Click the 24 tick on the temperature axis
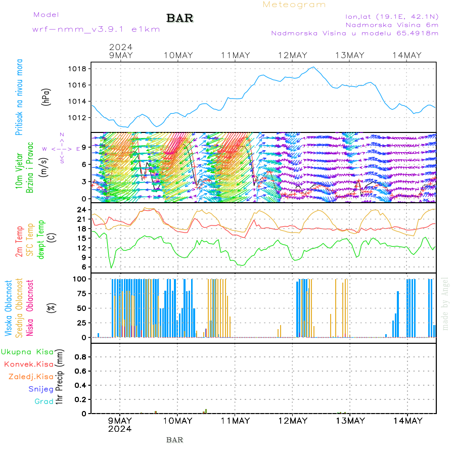 (81, 210)
